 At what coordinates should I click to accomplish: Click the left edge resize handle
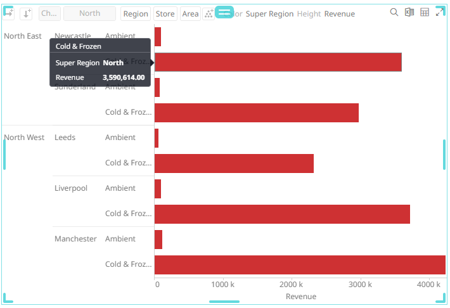[4, 155]
